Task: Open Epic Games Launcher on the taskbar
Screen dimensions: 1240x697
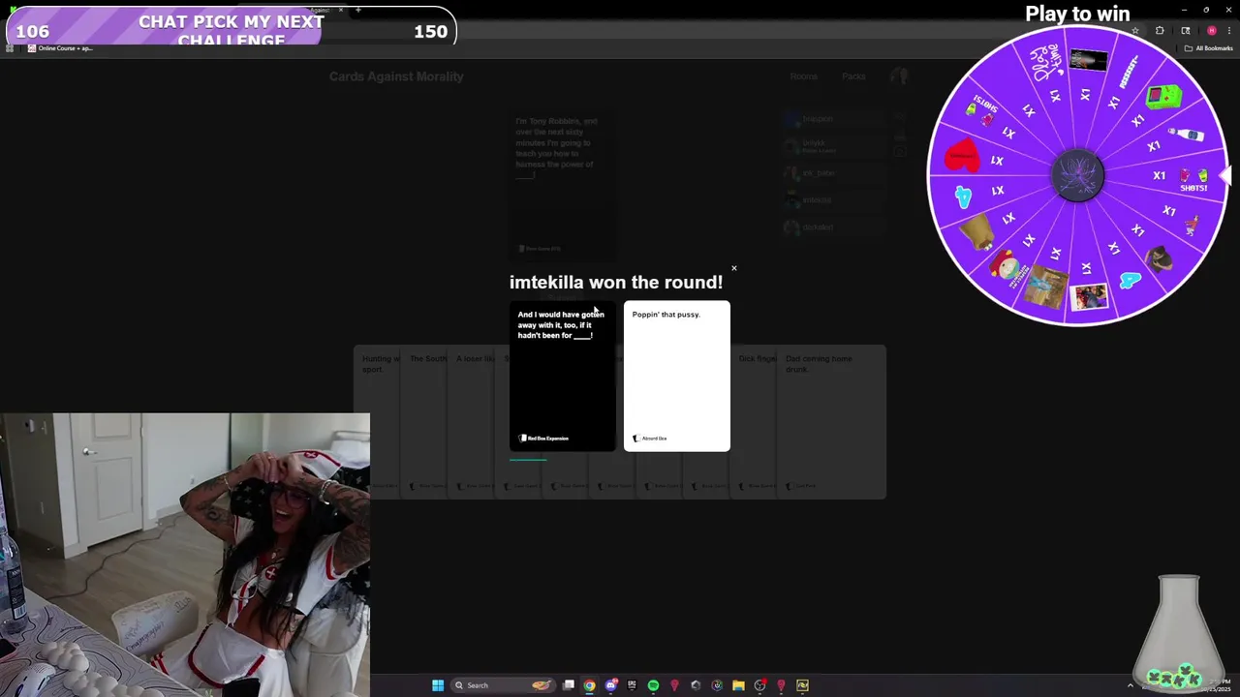Action: click(x=632, y=685)
